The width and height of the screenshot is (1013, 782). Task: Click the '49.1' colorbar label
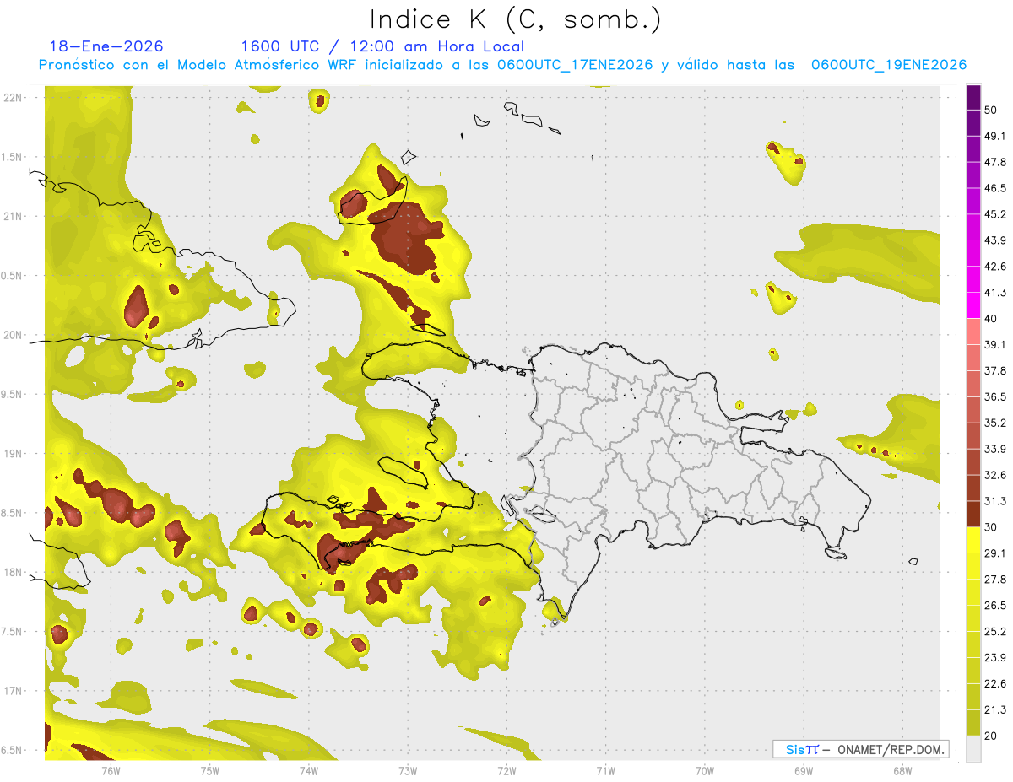996,136
